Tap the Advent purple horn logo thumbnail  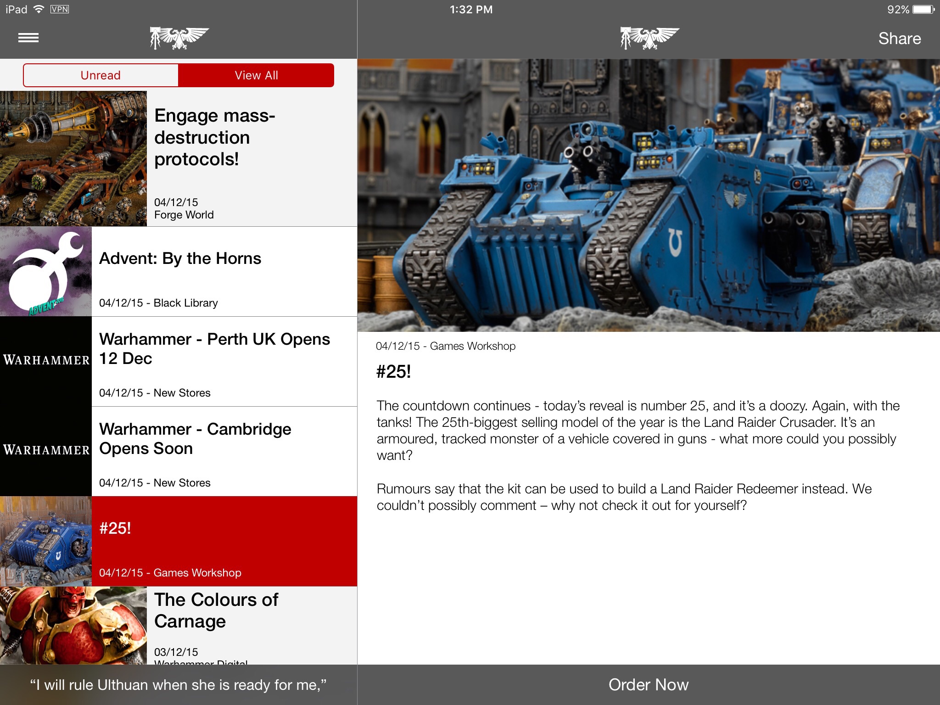click(46, 272)
